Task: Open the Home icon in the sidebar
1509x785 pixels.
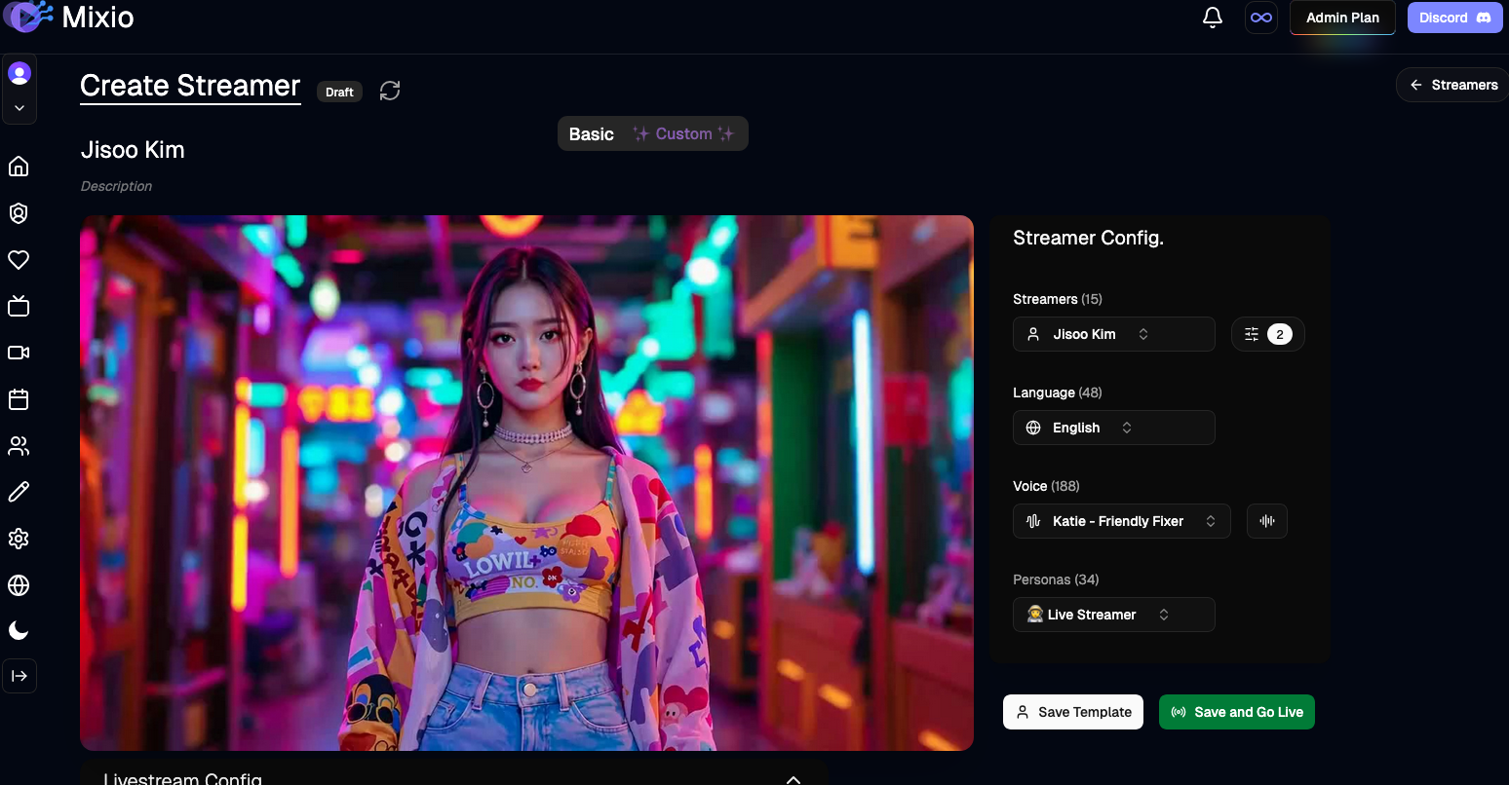Action: pos(19,167)
